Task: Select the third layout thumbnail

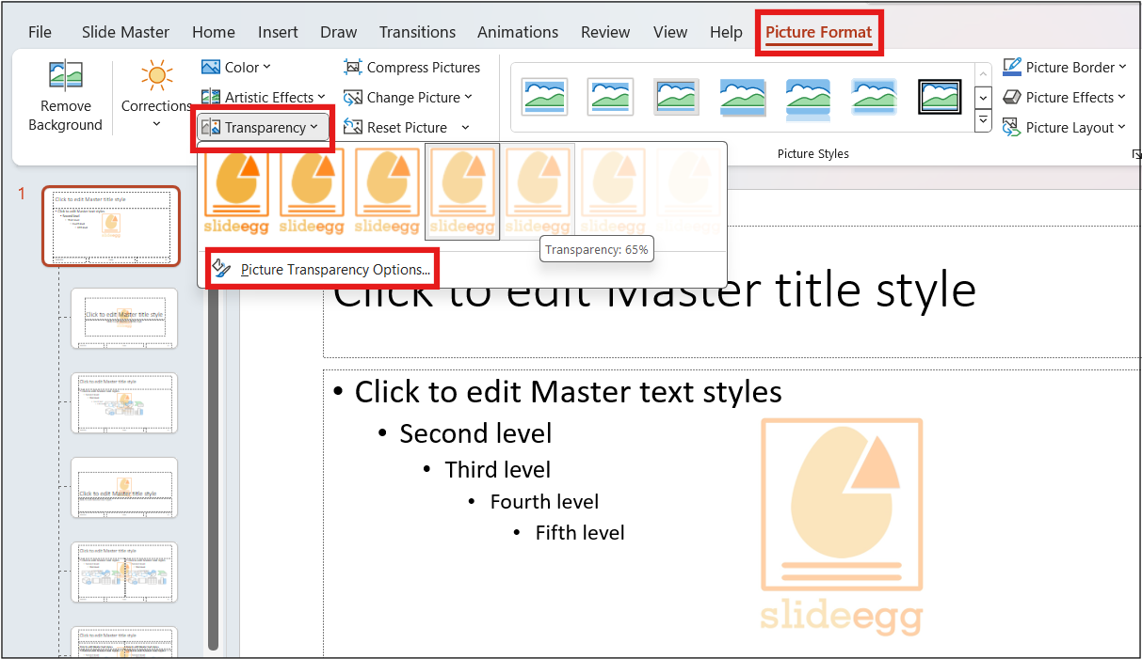Action: [124, 402]
